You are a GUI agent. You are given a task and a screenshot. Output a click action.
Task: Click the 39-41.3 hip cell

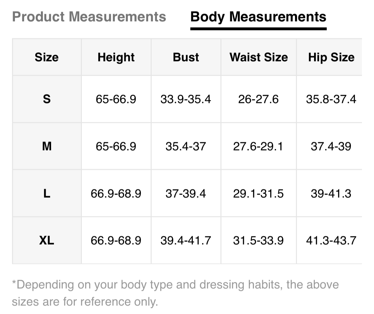(x=331, y=193)
